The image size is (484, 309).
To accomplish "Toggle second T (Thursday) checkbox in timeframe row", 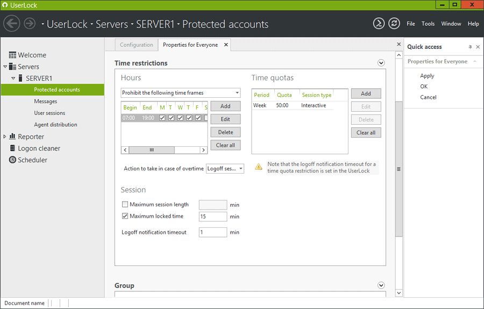I will point(189,118).
